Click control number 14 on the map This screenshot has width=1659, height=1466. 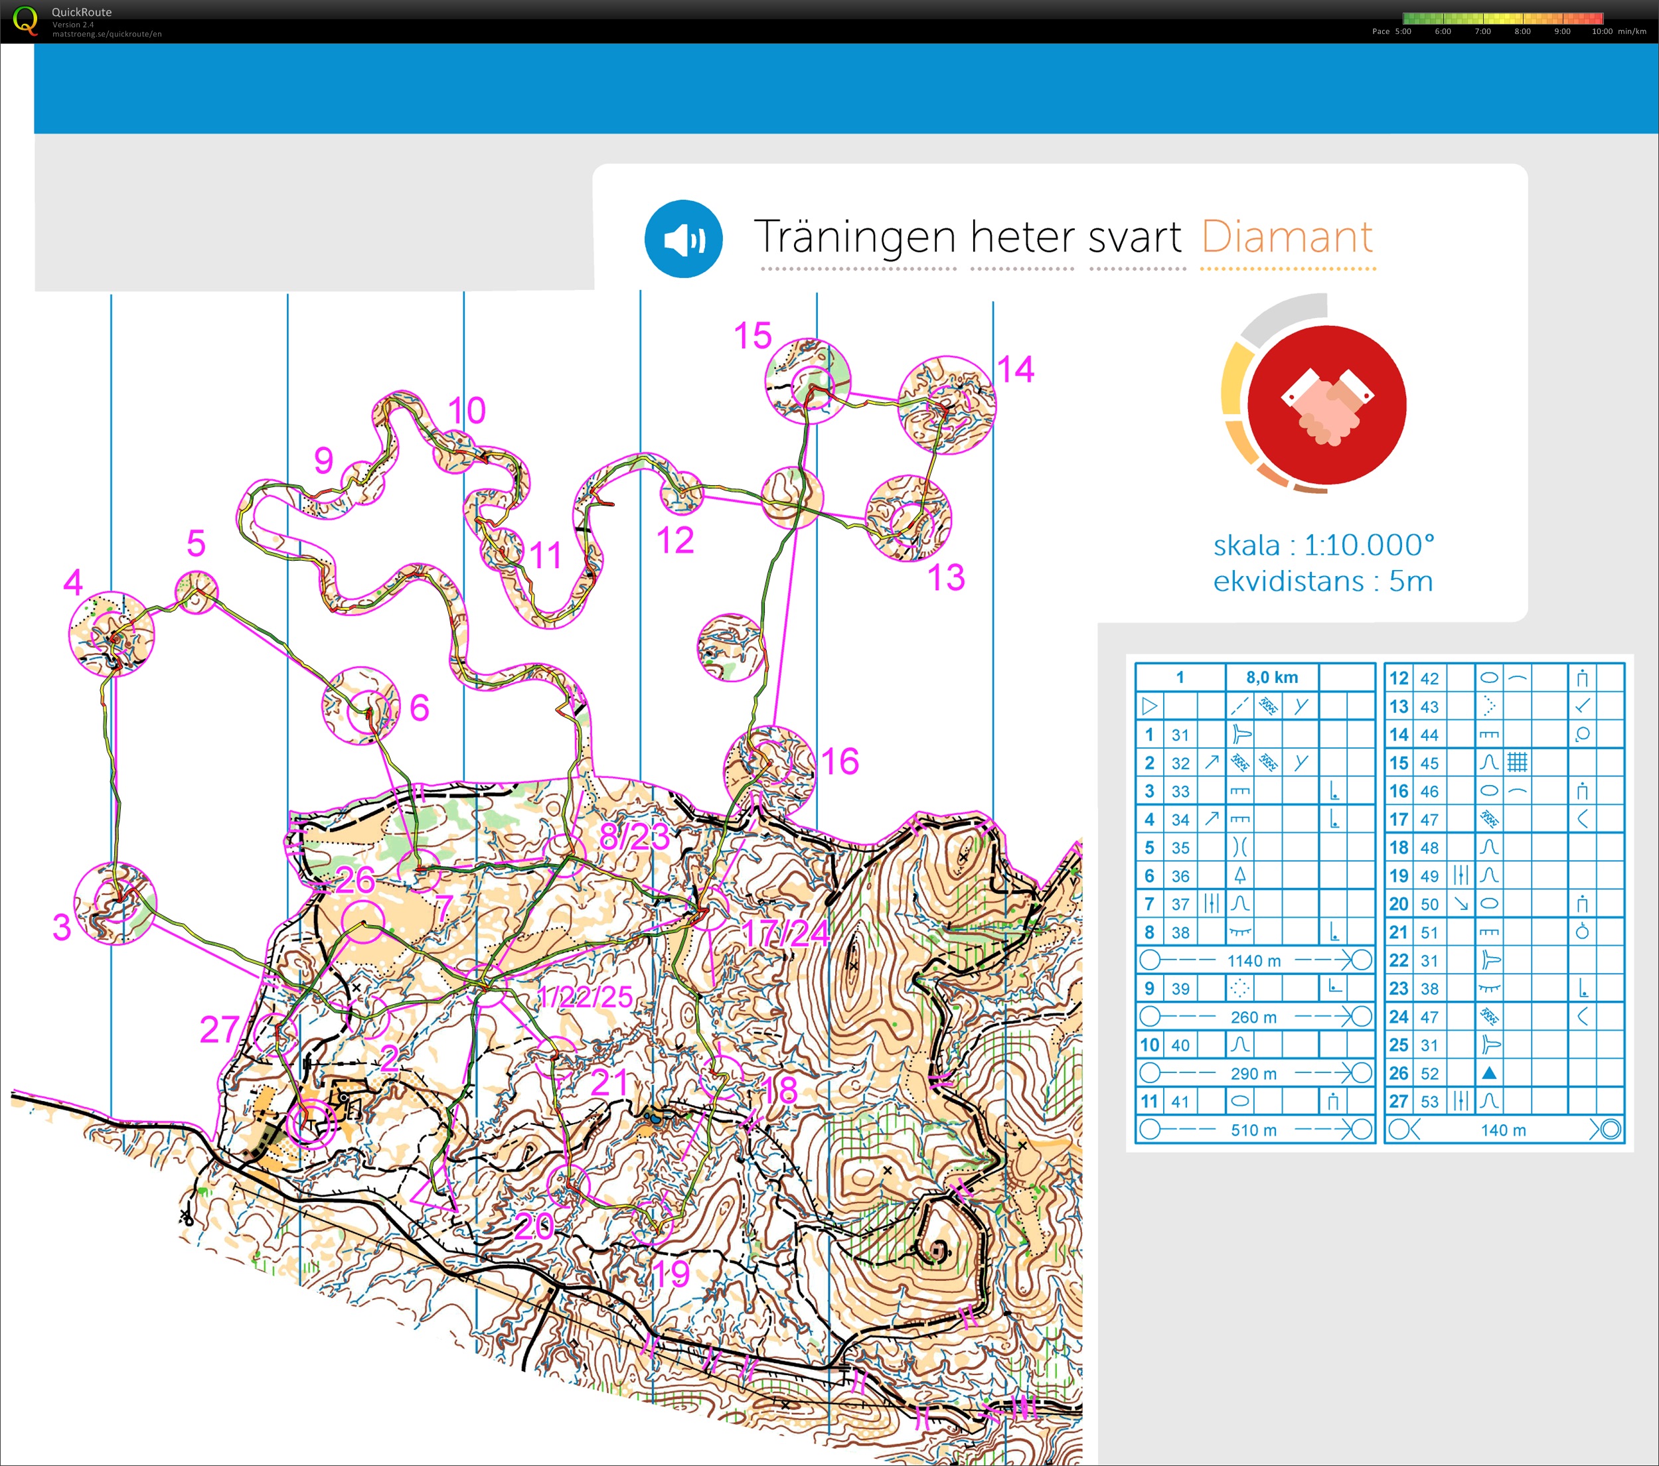[x=1015, y=370]
